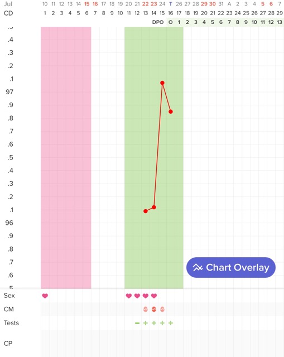Screen dimensions: 284x357
Task: Click the pink period shaded region
Action: click(x=66, y=157)
